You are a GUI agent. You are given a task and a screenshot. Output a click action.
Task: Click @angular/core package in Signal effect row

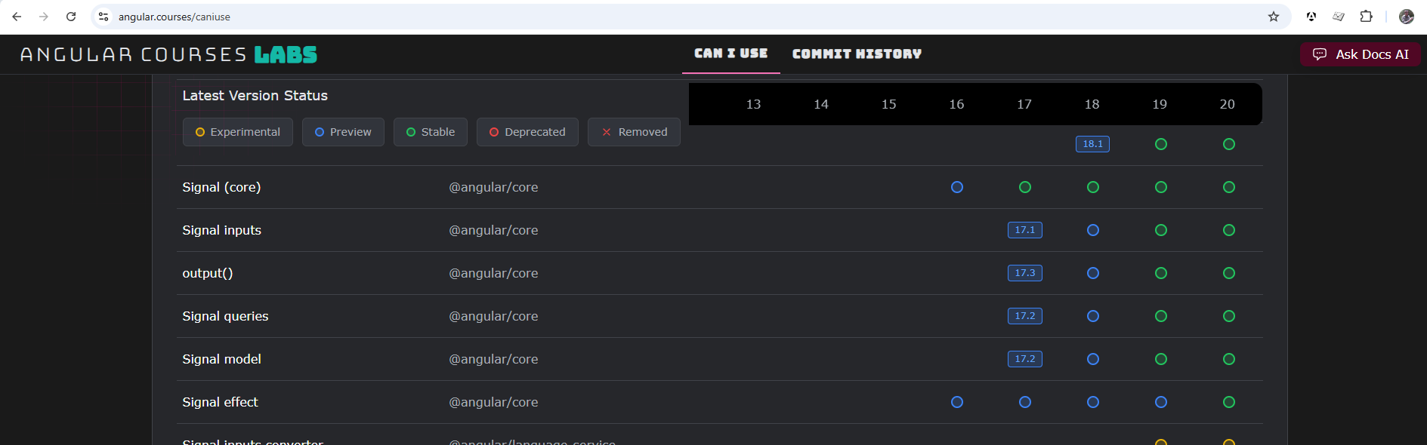[493, 402]
